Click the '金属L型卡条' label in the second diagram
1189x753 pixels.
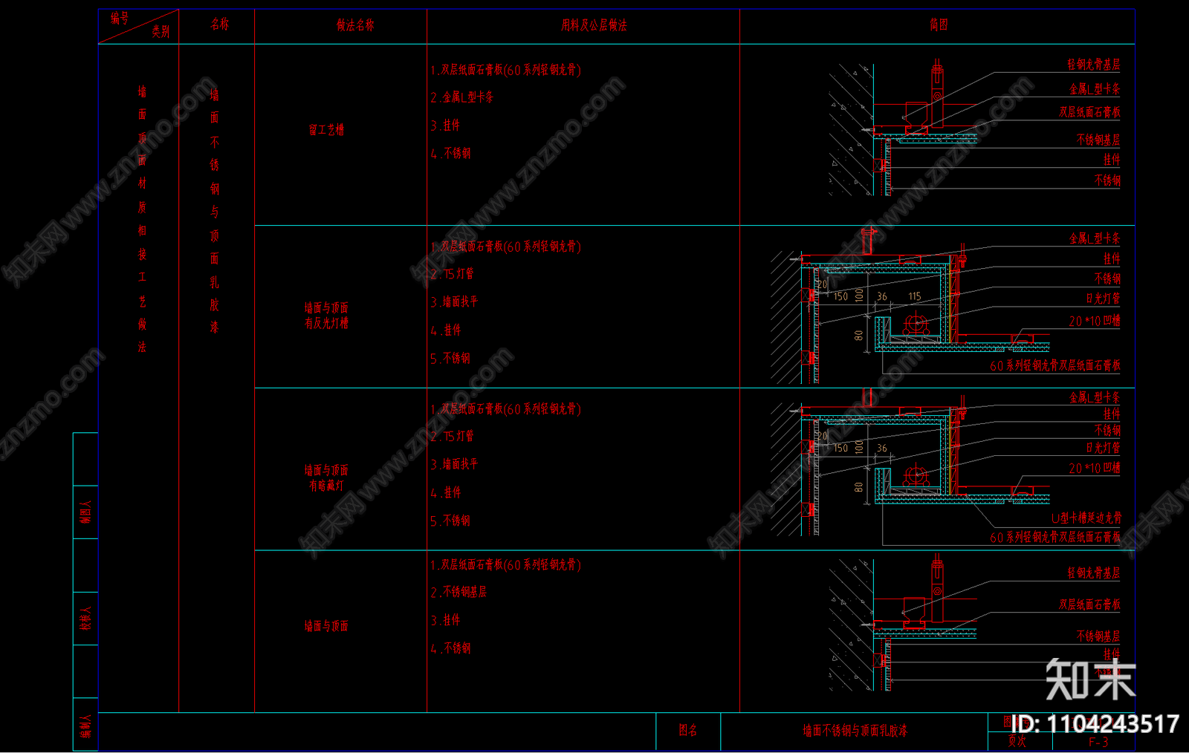tap(1095, 238)
